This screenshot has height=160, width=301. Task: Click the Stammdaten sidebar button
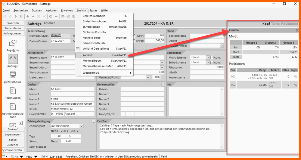13,28
